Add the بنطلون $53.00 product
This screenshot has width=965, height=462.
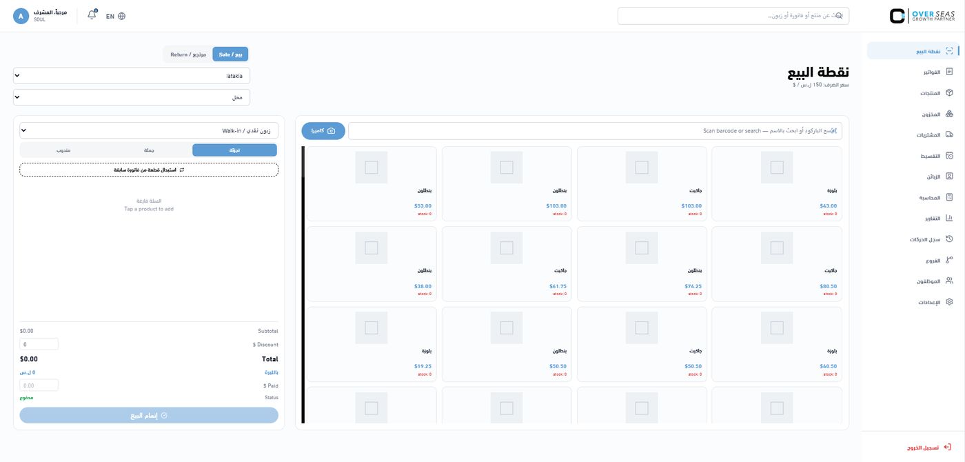tap(372, 183)
